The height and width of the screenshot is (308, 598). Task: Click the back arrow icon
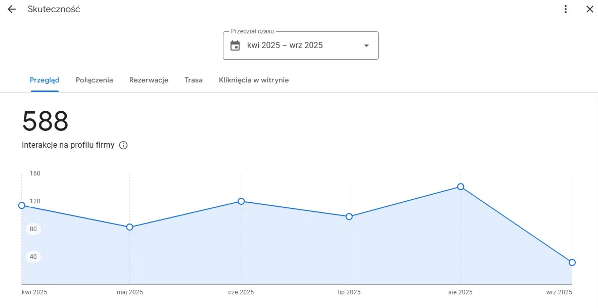pos(12,9)
